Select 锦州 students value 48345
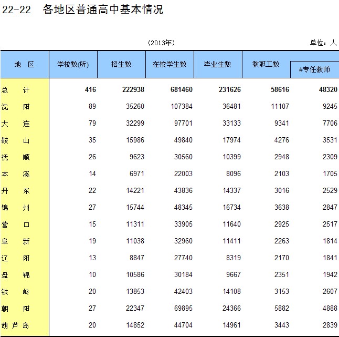The height and width of the screenshot is (337, 339). click(183, 207)
